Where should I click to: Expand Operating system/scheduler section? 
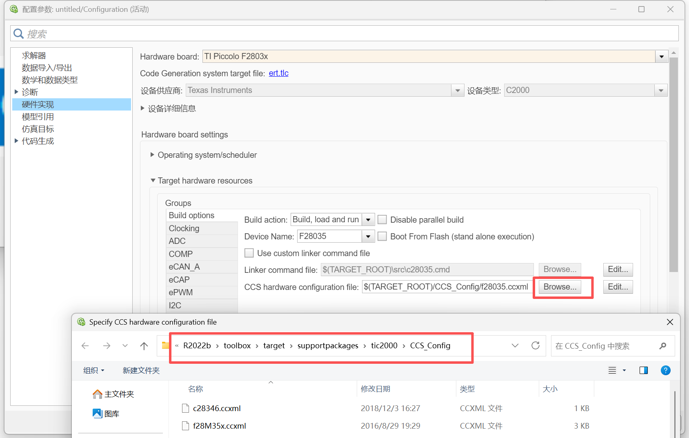[152, 155]
